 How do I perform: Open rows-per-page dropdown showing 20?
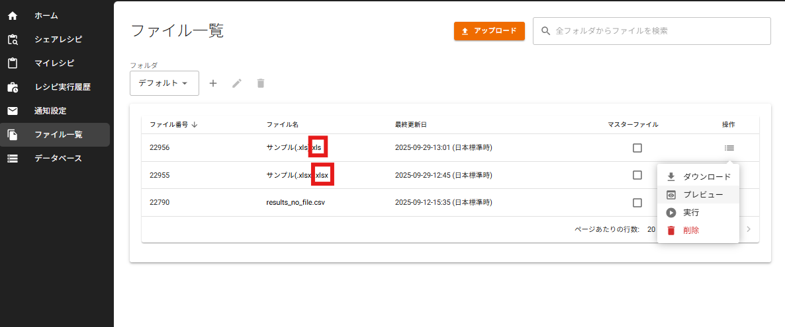tap(653, 229)
